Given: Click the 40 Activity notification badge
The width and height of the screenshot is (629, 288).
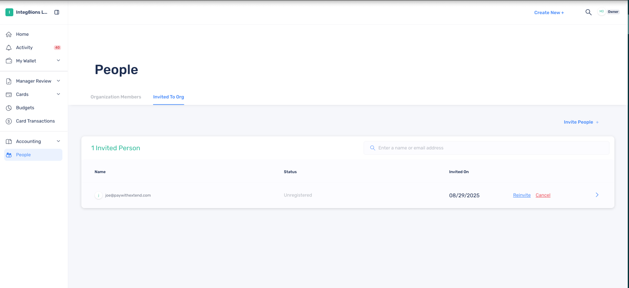Looking at the screenshot, I should point(57,47).
